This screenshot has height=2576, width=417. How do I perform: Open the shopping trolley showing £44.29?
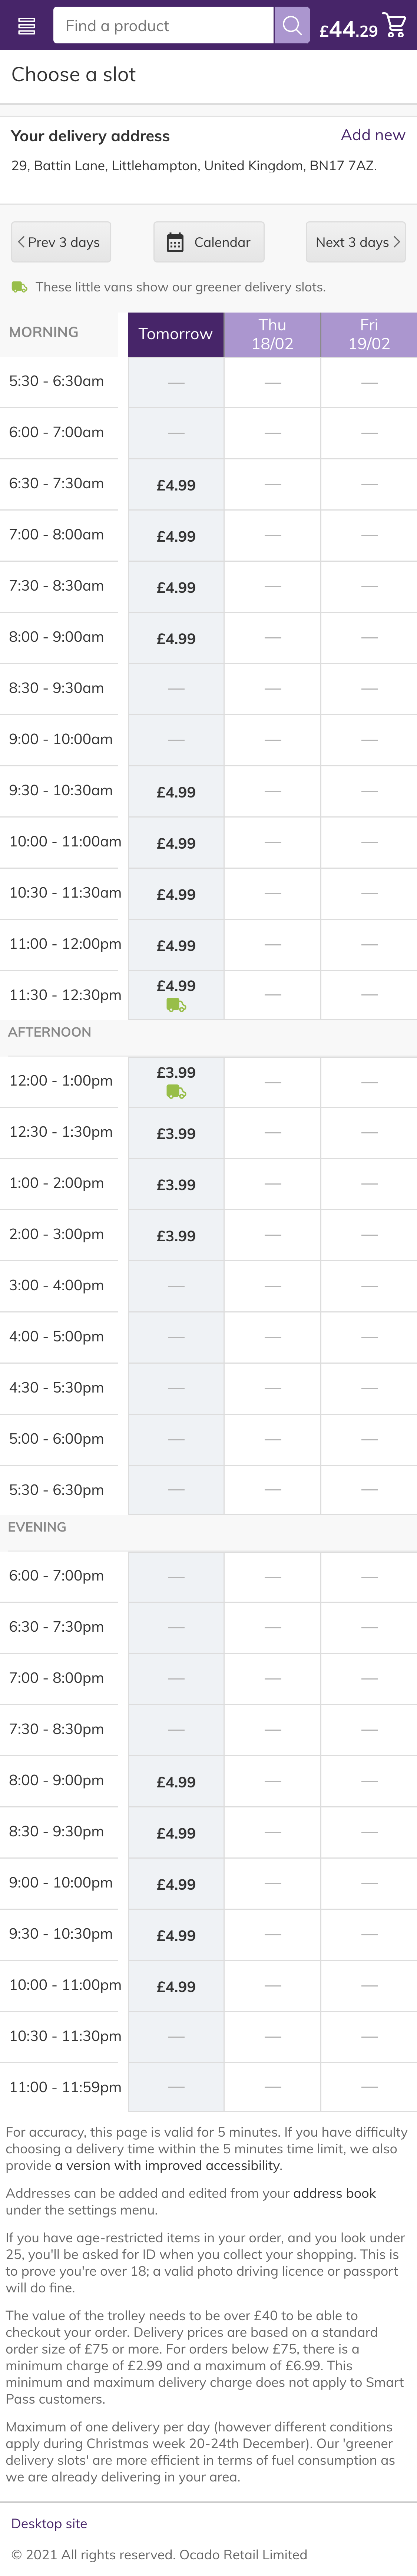click(x=394, y=26)
